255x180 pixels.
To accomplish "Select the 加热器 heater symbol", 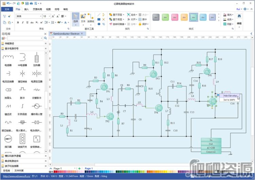I will 37,58.
